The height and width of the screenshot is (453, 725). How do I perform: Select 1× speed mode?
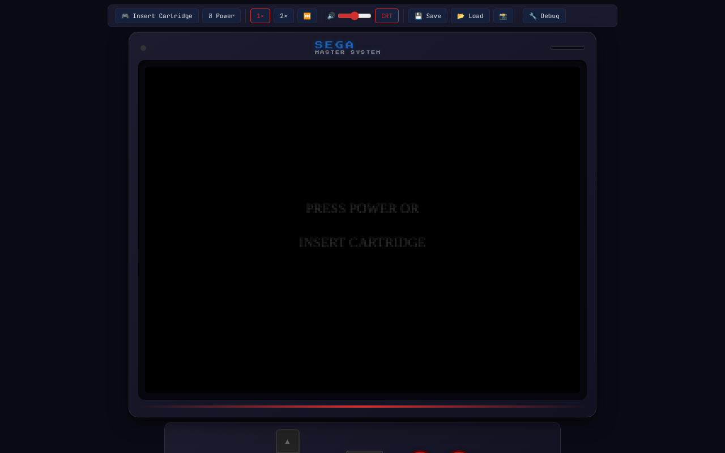(x=260, y=16)
